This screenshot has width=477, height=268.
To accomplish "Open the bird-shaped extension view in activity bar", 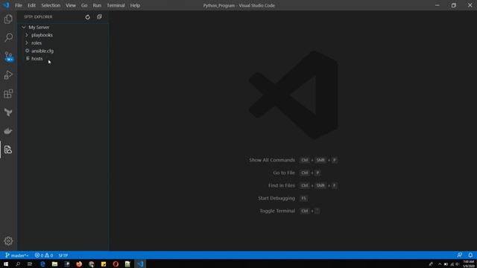I will click(8, 112).
